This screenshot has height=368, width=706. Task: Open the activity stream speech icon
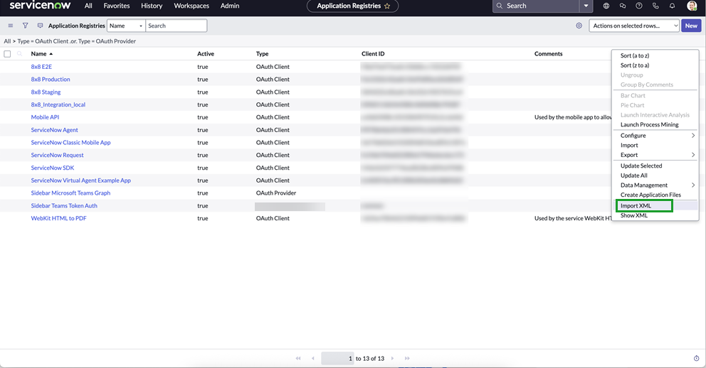click(x=40, y=26)
